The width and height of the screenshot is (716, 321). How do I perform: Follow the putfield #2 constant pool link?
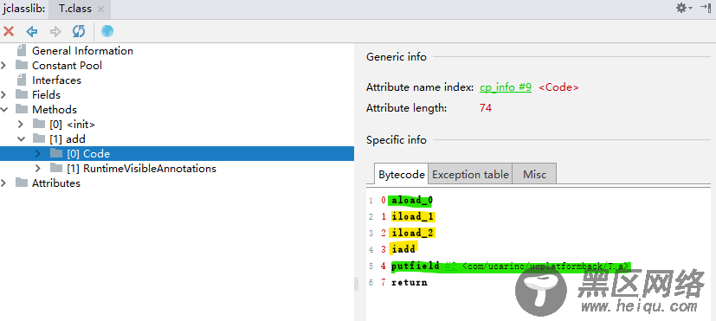451,266
